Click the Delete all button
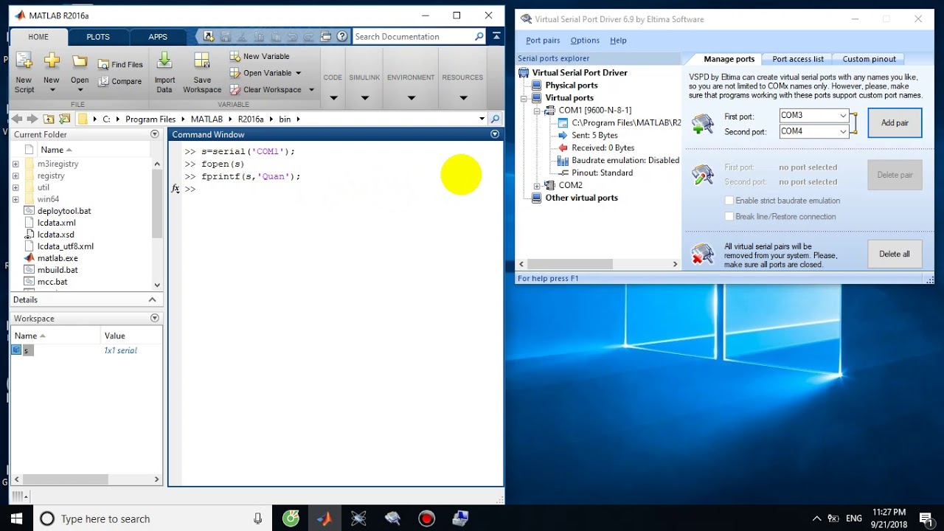The width and height of the screenshot is (944, 531). pyautogui.click(x=895, y=254)
